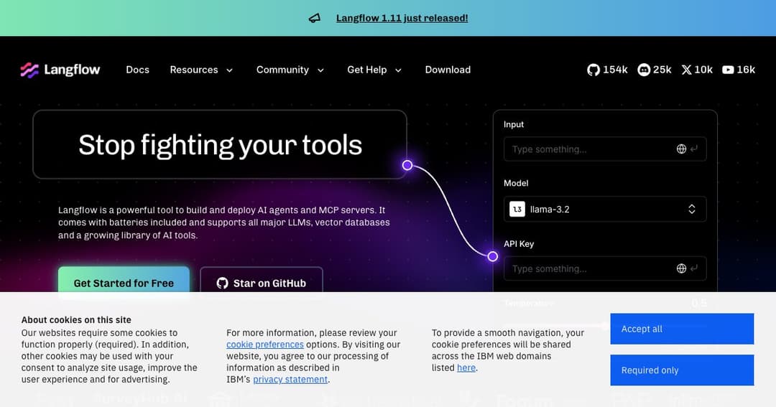Click enter arrow icon in Input field
This screenshot has width=776, height=407.
[x=694, y=149]
